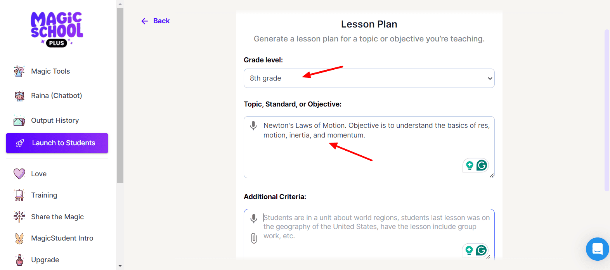Click the green lightbulb icon in Topic field

pyautogui.click(x=470, y=165)
